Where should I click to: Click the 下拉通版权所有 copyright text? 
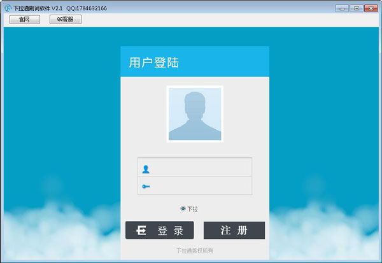point(195,251)
